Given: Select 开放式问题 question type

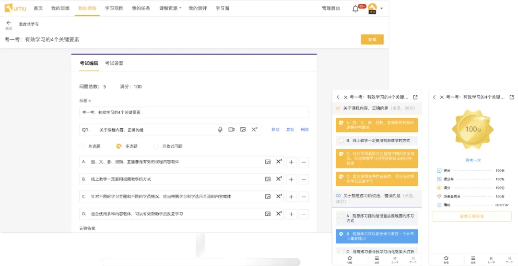Looking at the screenshot, I should (156, 146).
